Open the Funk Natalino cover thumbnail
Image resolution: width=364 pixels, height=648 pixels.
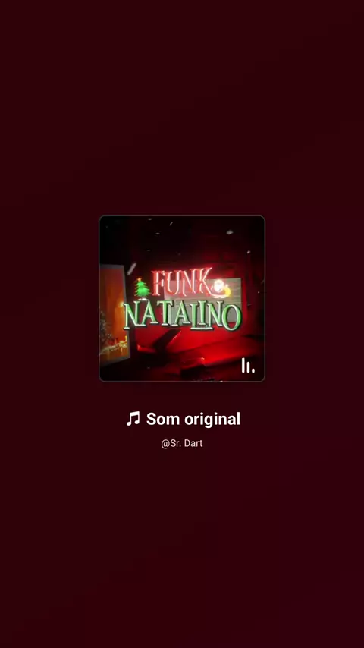[182, 298]
